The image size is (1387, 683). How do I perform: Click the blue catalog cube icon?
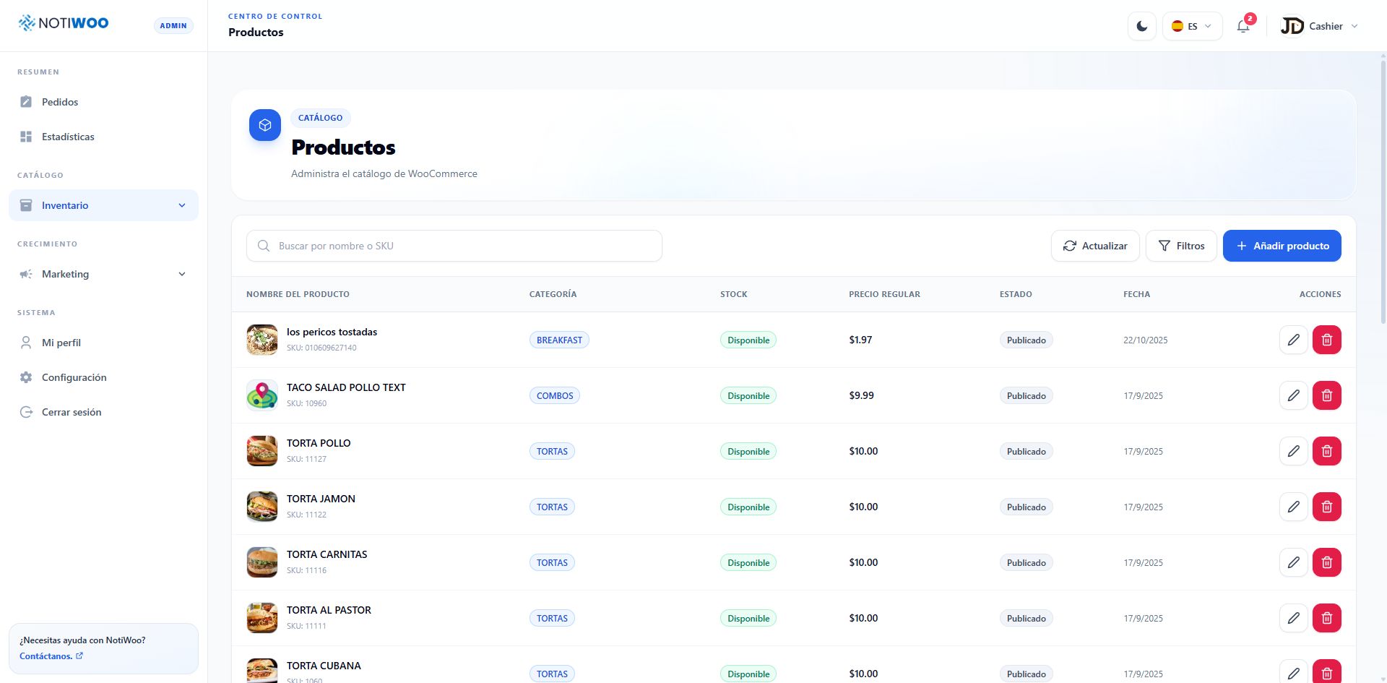[265, 125]
